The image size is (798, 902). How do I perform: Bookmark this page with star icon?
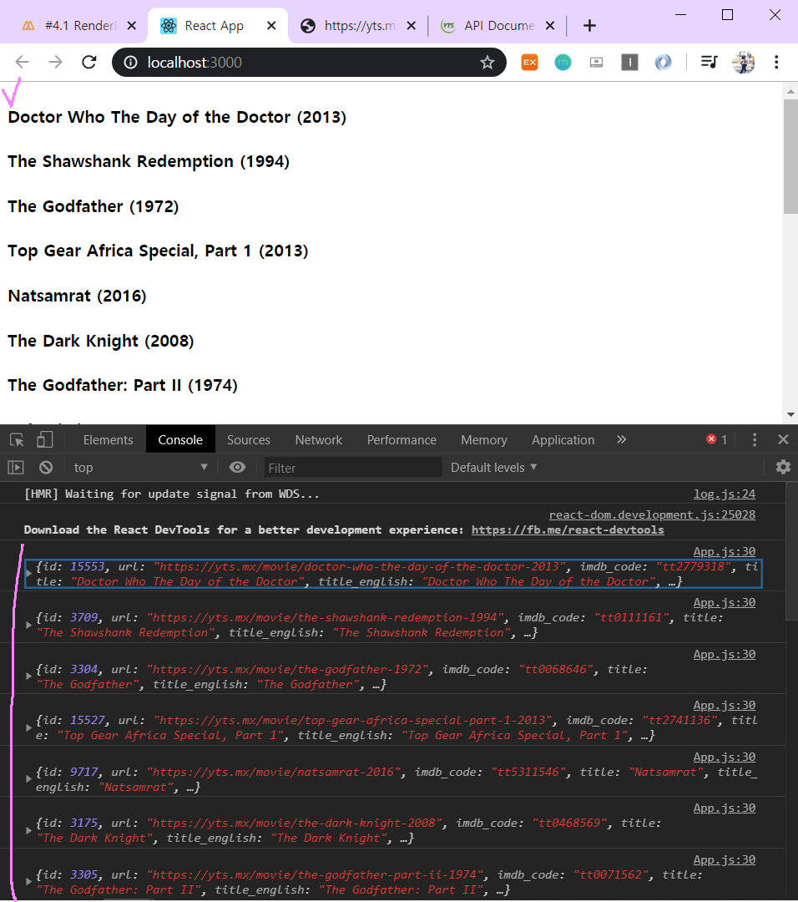click(487, 62)
